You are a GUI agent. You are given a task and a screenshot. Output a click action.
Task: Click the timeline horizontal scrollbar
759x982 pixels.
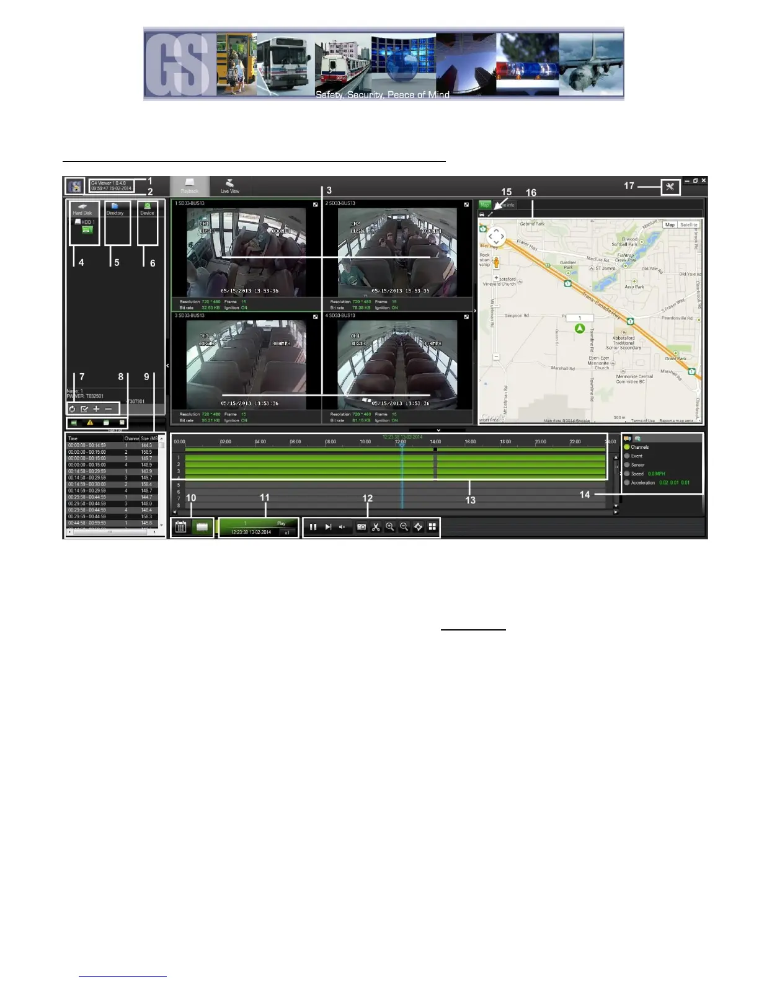394,512
